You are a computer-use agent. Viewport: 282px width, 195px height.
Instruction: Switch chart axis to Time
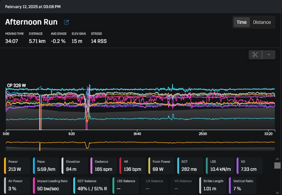click(x=242, y=22)
